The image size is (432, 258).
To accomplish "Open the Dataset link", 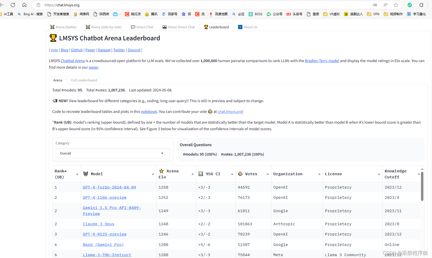I will 104,50.
